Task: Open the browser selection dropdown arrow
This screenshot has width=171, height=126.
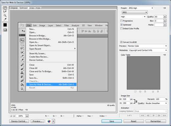Action: pos(53,121)
